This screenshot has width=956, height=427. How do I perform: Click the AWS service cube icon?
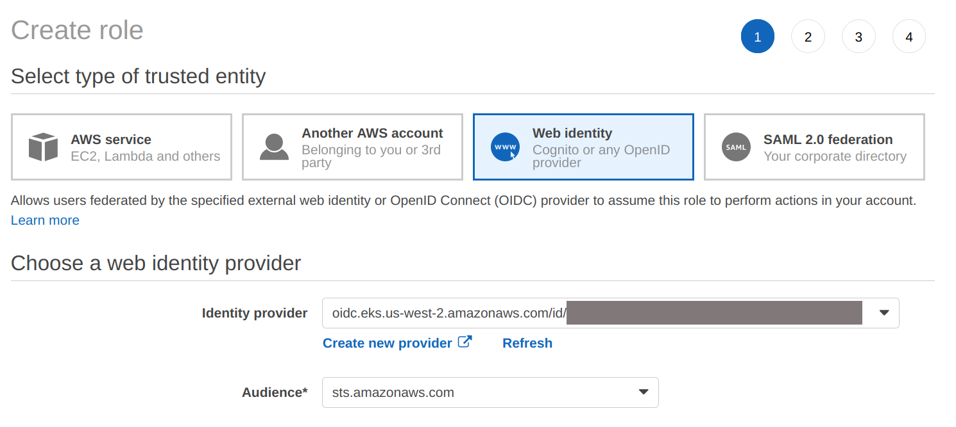[44, 147]
